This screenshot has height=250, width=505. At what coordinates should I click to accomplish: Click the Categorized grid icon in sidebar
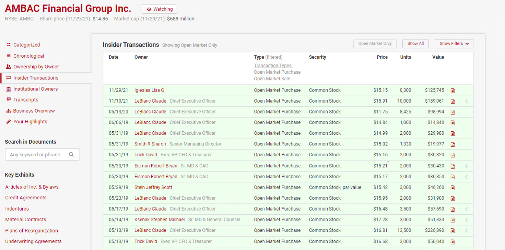(9, 45)
